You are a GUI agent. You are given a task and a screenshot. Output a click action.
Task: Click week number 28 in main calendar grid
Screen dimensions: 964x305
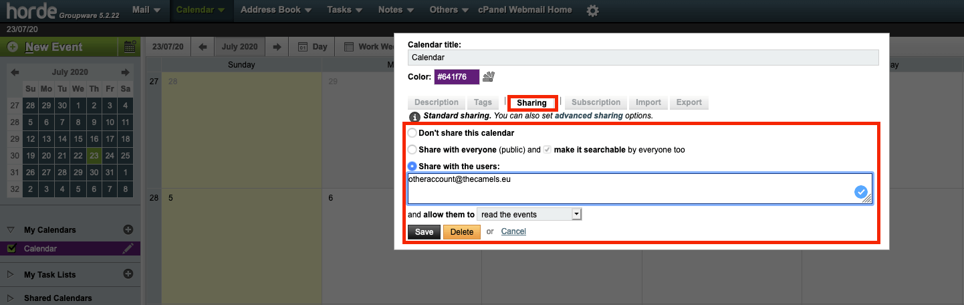pyautogui.click(x=154, y=198)
